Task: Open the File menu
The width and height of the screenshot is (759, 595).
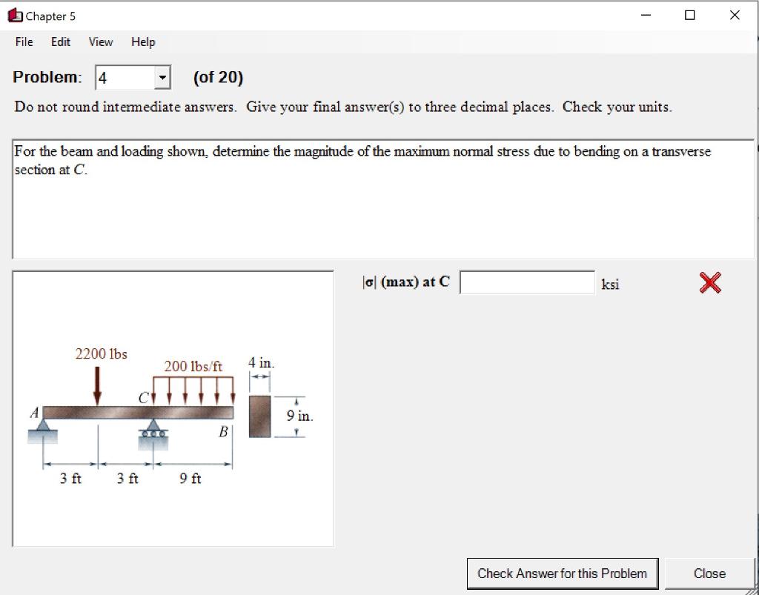Action: coord(24,42)
